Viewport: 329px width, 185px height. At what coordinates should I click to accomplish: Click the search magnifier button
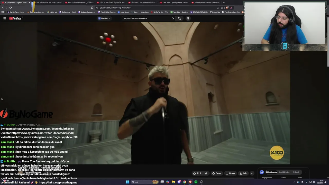179,18
